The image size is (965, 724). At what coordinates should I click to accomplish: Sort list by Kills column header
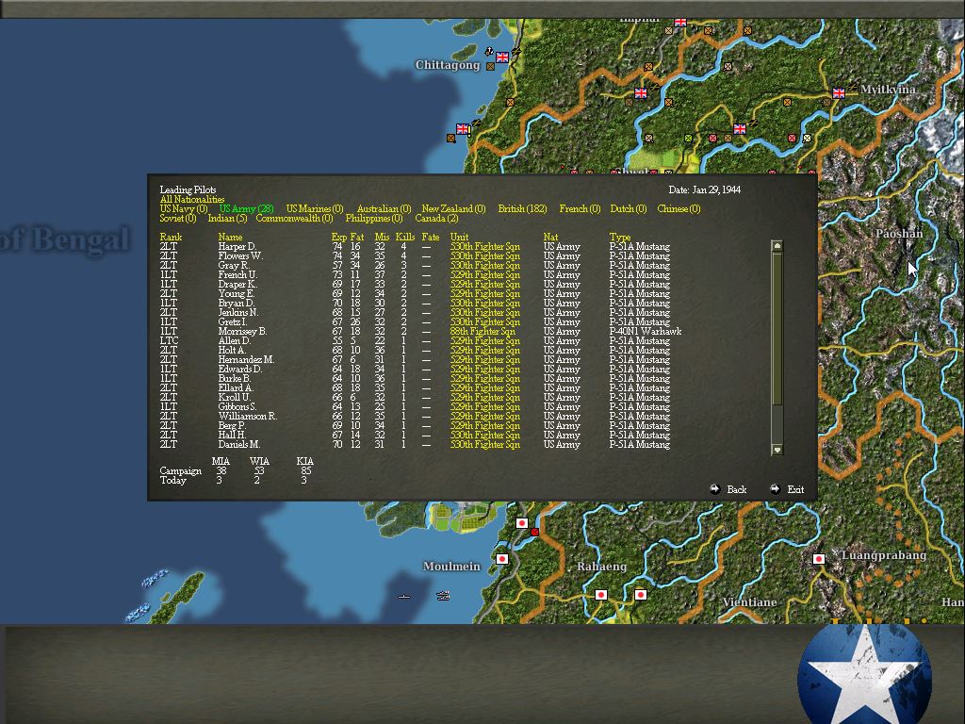405,237
